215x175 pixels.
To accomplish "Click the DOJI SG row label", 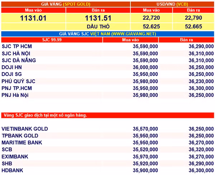I will tap(12, 74).
